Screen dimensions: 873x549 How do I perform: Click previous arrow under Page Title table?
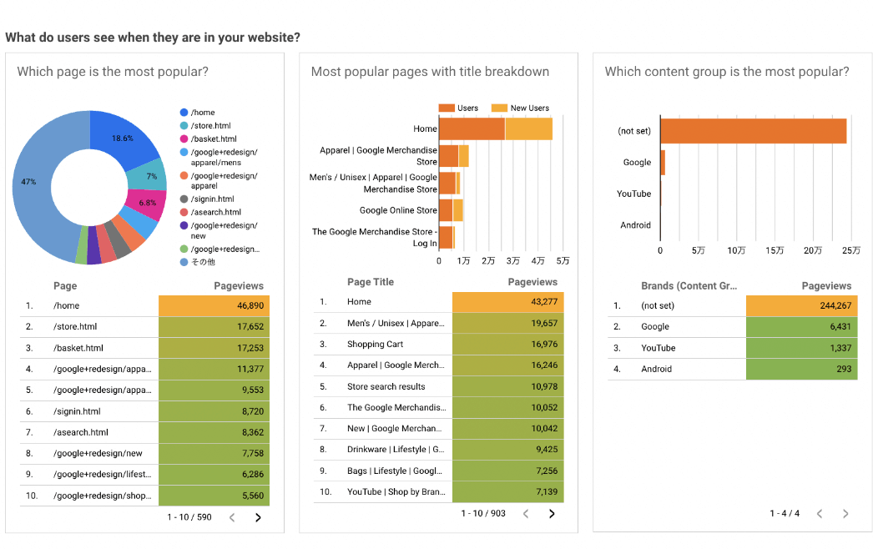point(526,513)
